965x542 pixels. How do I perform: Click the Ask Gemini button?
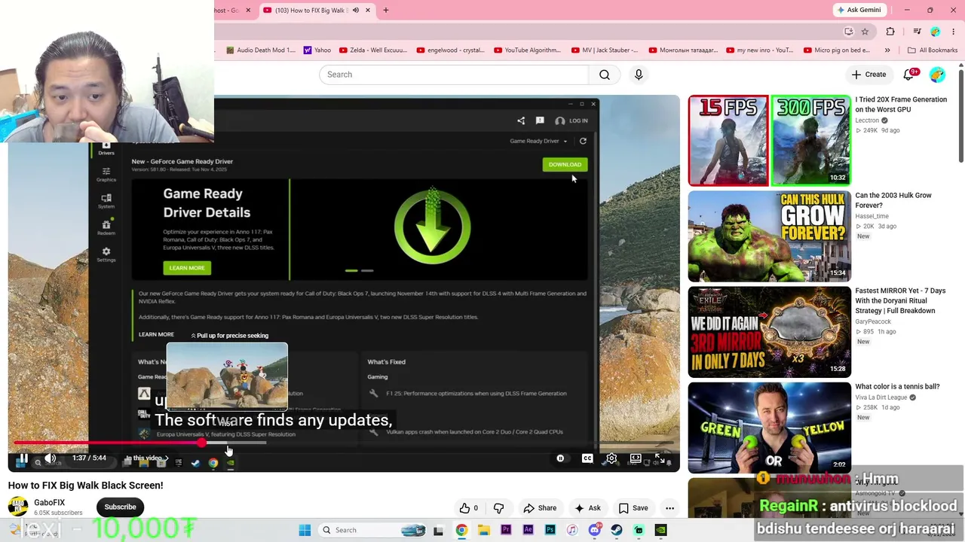(x=859, y=10)
